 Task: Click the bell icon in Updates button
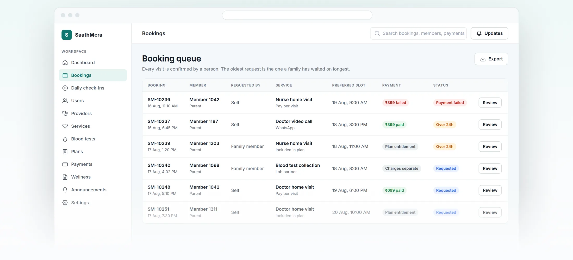click(x=479, y=33)
